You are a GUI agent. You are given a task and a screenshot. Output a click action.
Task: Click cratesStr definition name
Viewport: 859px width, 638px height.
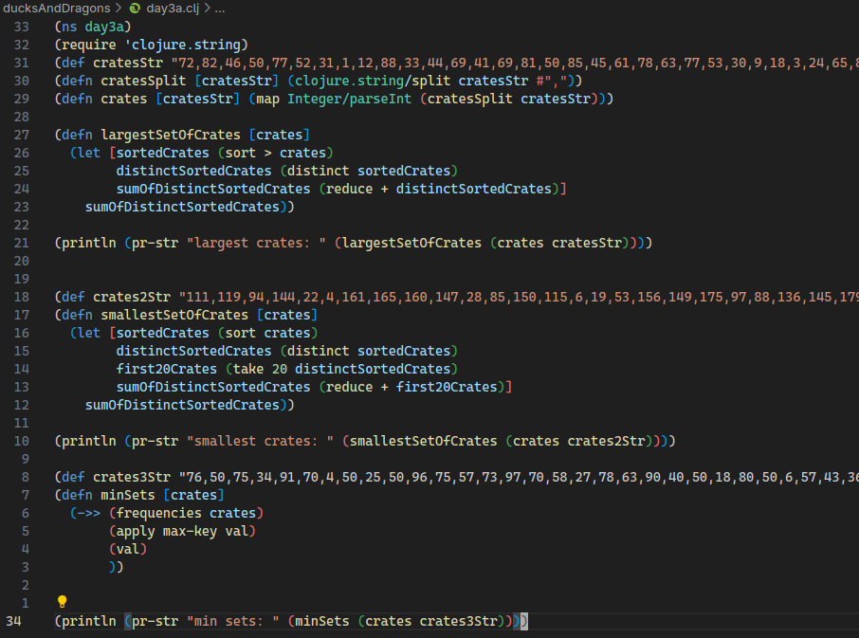click(128, 63)
